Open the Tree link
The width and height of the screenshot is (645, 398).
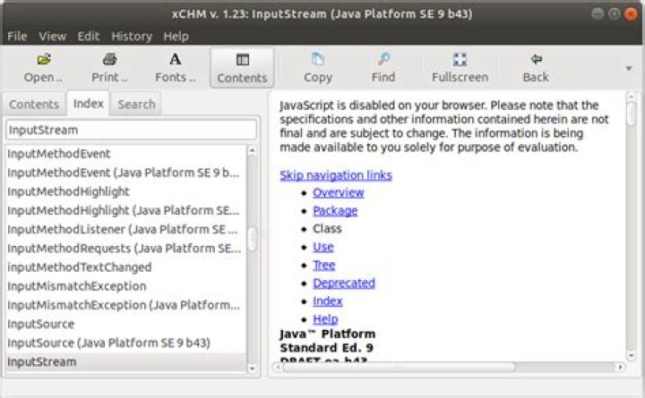[x=323, y=265]
